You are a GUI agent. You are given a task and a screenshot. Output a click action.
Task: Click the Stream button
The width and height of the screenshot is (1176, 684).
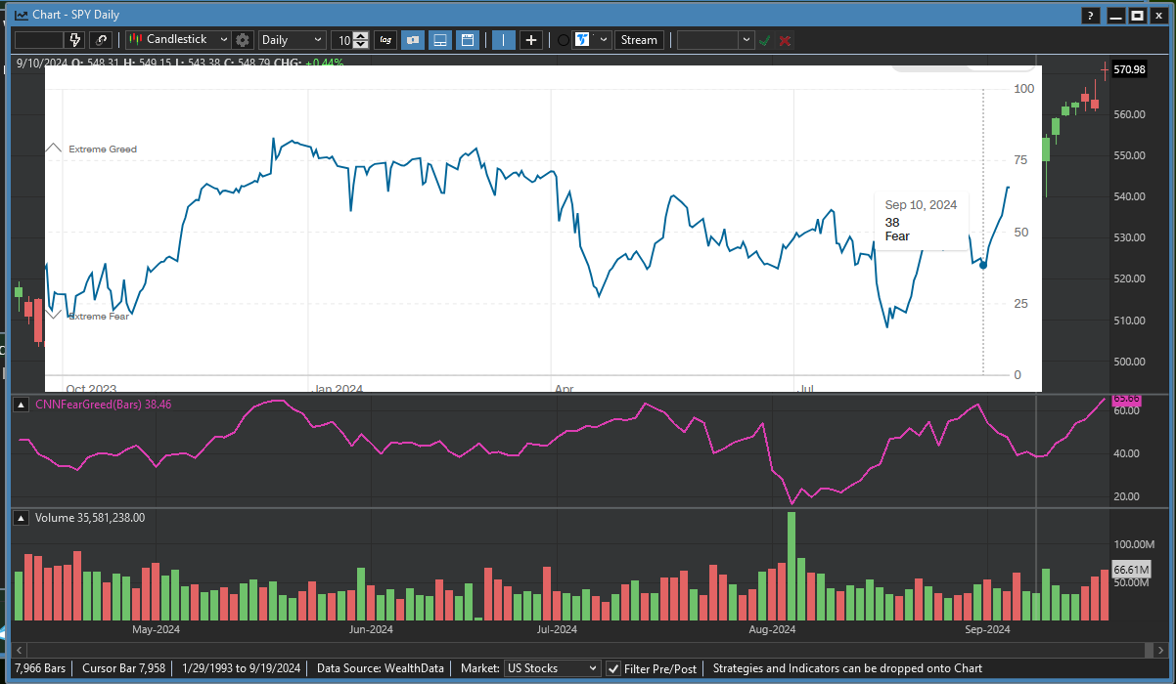click(x=639, y=40)
